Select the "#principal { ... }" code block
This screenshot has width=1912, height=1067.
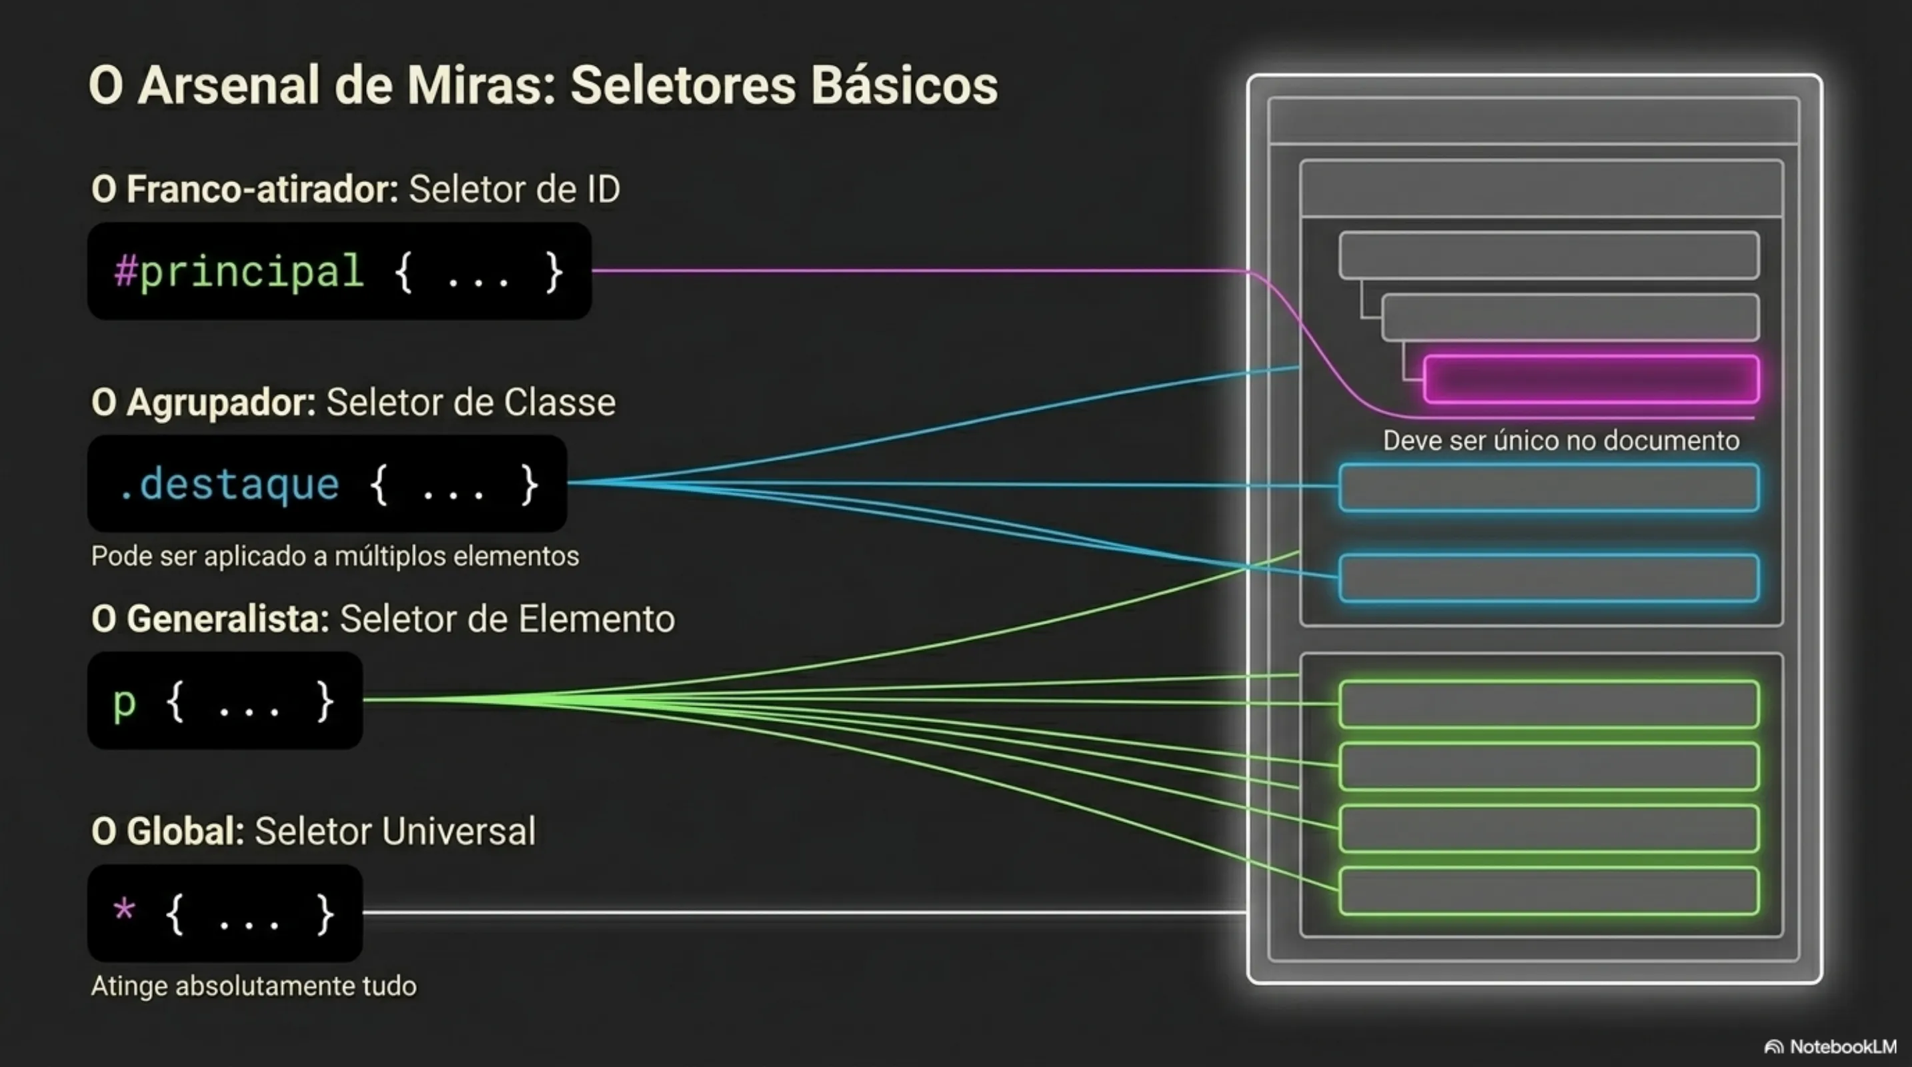point(340,271)
